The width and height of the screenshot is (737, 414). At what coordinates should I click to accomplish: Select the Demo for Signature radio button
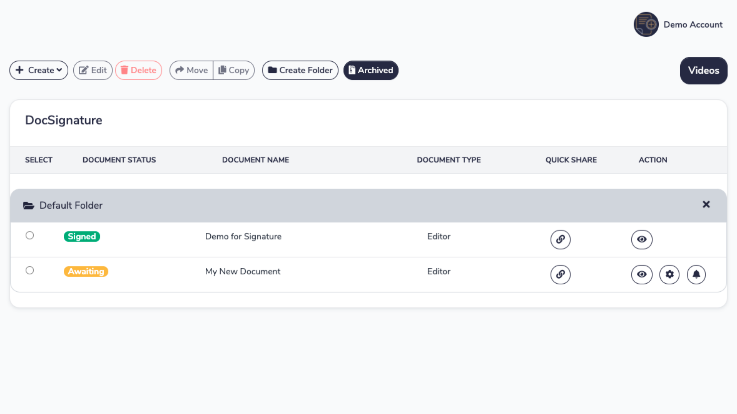[x=30, y=235]
